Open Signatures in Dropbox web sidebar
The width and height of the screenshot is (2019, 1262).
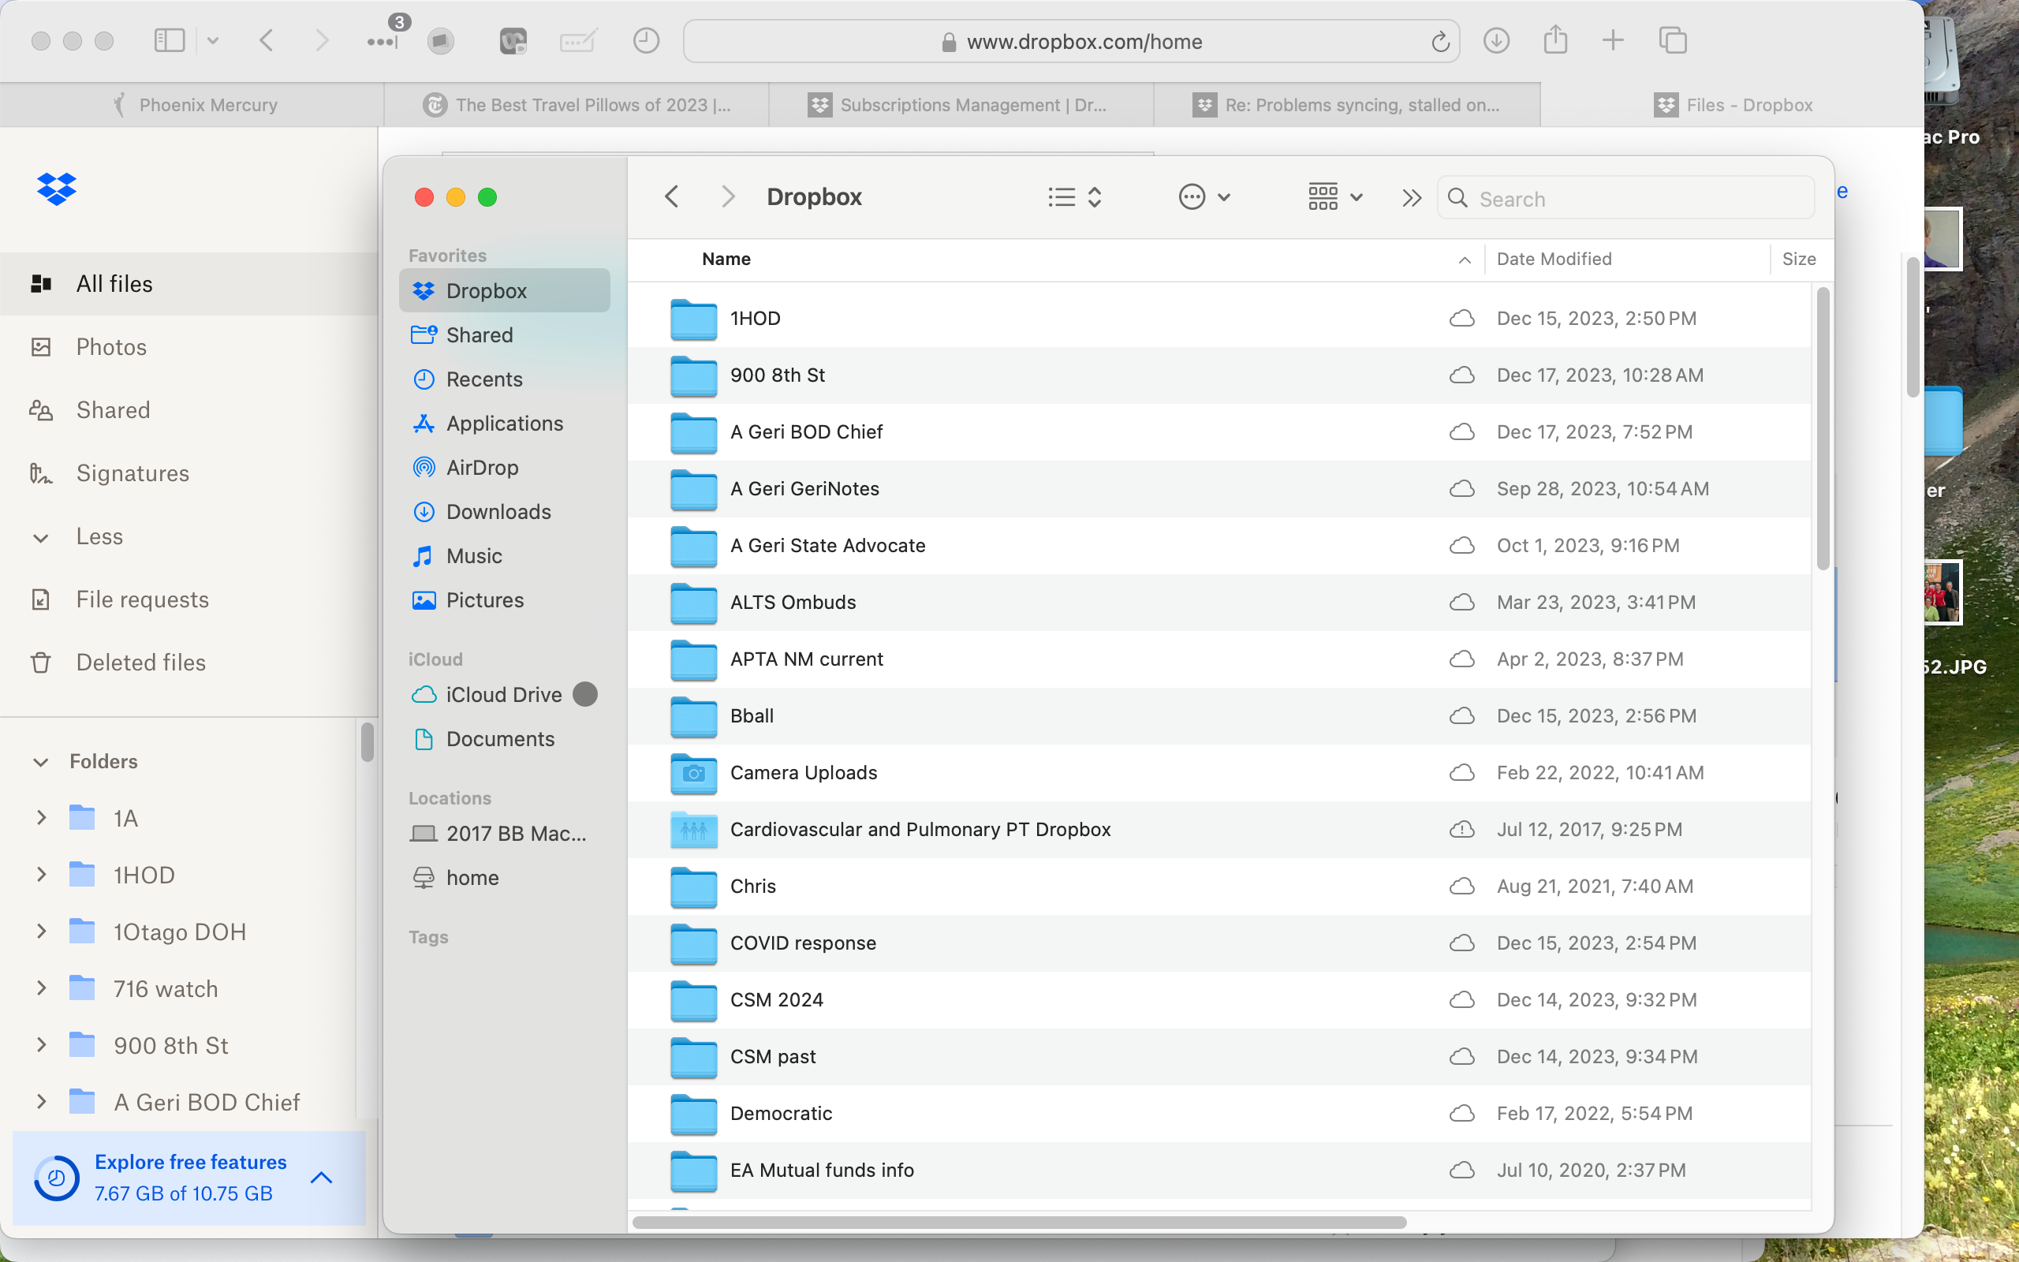point(188,473)
